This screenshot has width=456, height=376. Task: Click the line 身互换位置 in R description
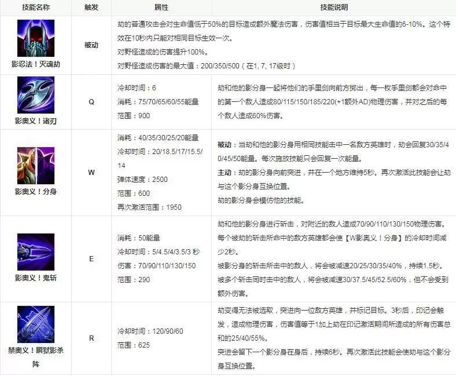[x=237, y=366]
